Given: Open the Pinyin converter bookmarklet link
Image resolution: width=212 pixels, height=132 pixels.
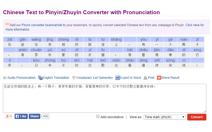Looking at the screenshot, I should pos(42,25).
